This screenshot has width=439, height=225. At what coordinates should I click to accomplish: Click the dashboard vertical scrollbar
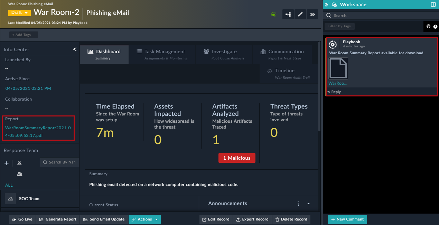click(x=319, y=86)
